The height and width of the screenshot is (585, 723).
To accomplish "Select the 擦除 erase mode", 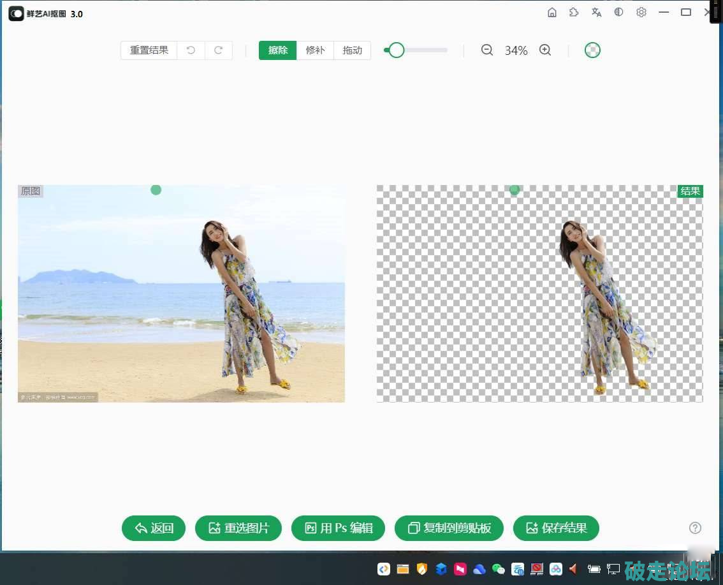I will click(278, 50).
